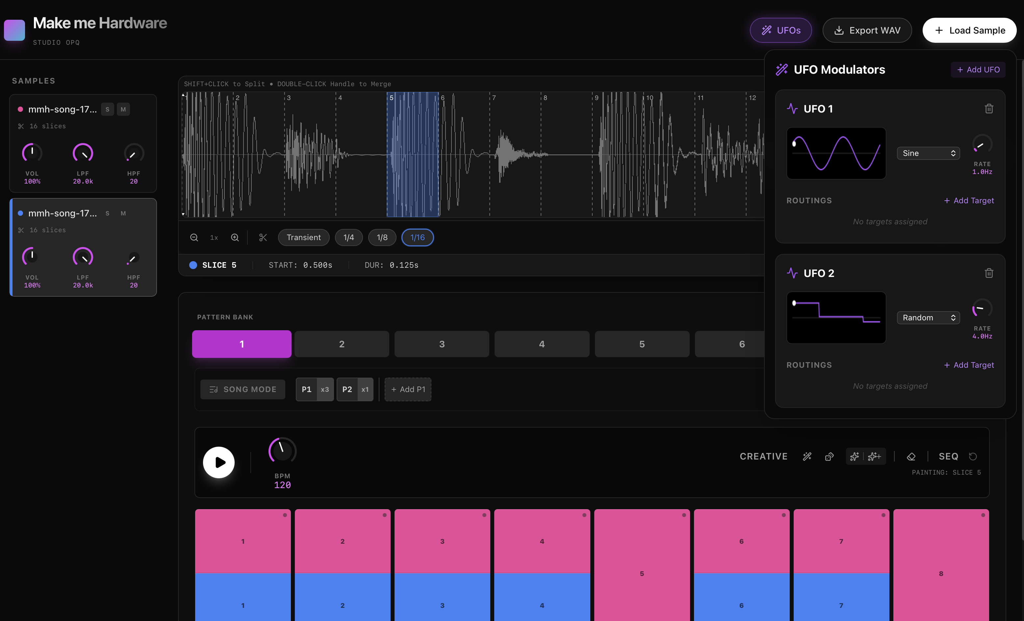
Task: Select pattern bank 5
Action: pos(642,344)
